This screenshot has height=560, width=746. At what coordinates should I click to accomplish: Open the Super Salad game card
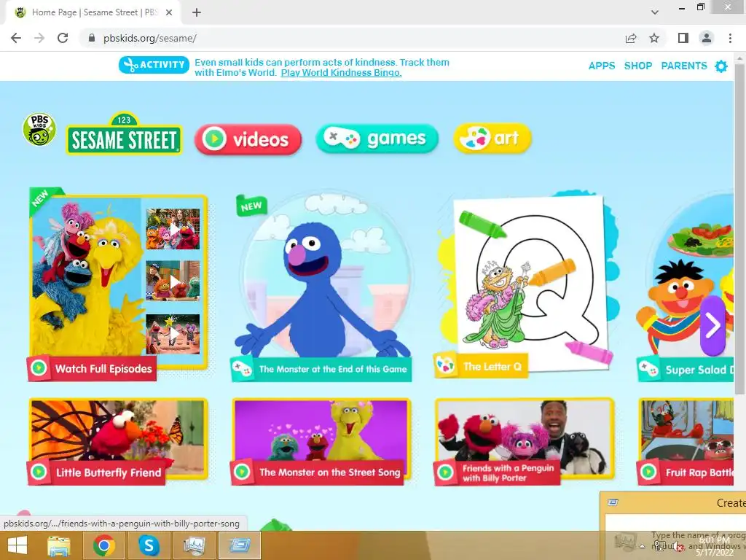685,286
